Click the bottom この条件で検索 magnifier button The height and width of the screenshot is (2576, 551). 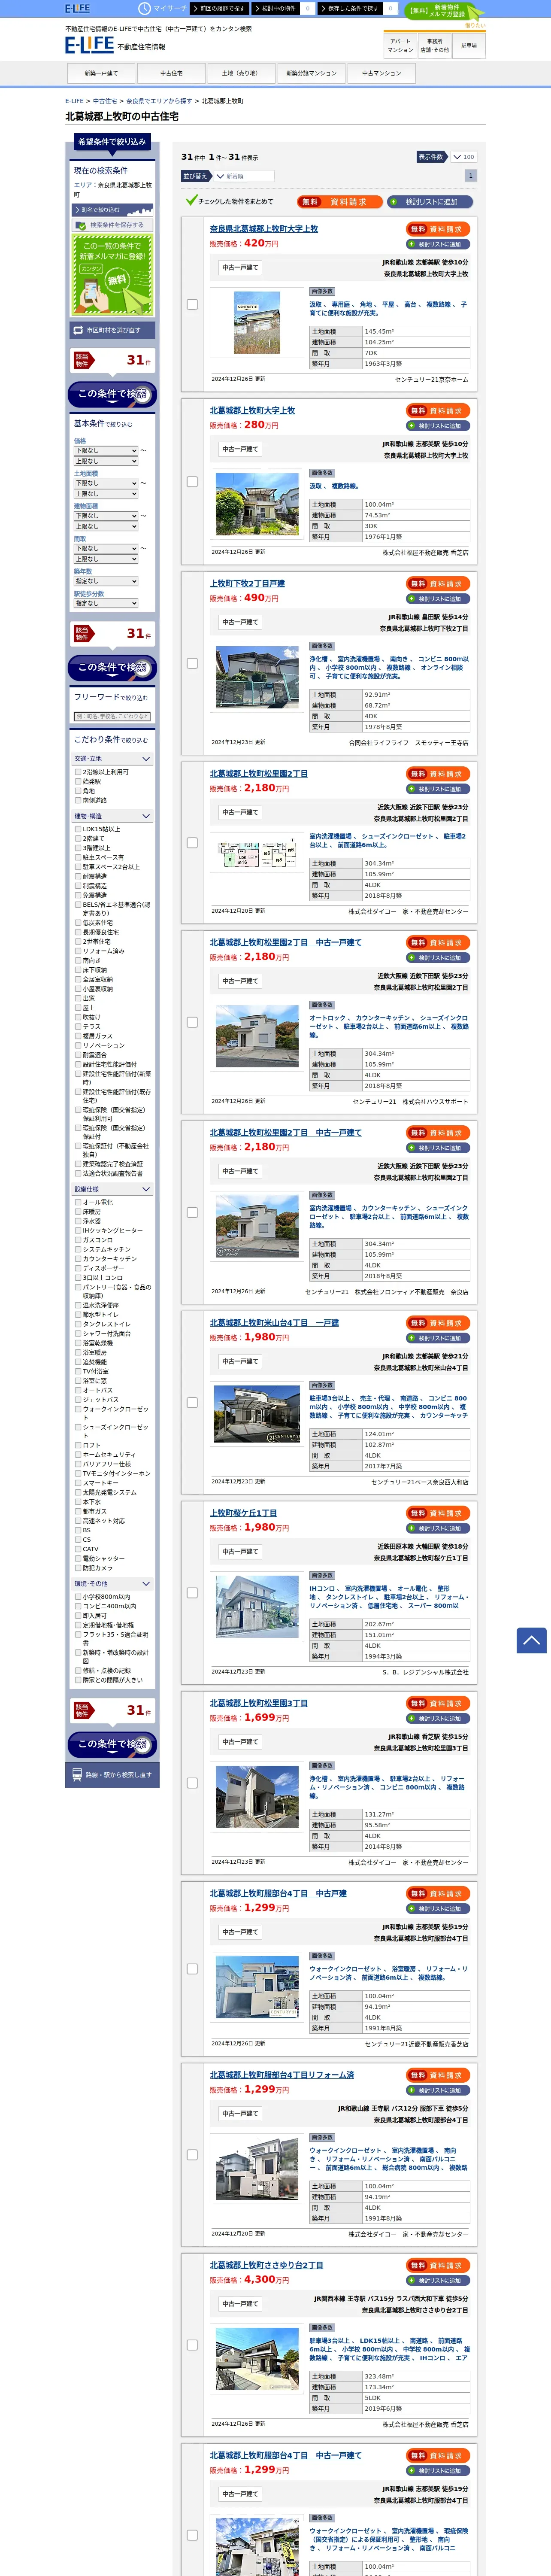click(112, 1744)
